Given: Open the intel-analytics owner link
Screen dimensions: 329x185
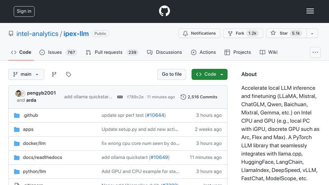Looking at the screenshot, I should coord(37,34).
